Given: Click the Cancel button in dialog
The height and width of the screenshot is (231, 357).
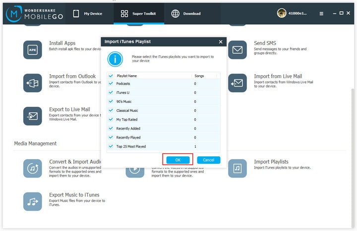Looking at the screenshot, I should (209, 160).
